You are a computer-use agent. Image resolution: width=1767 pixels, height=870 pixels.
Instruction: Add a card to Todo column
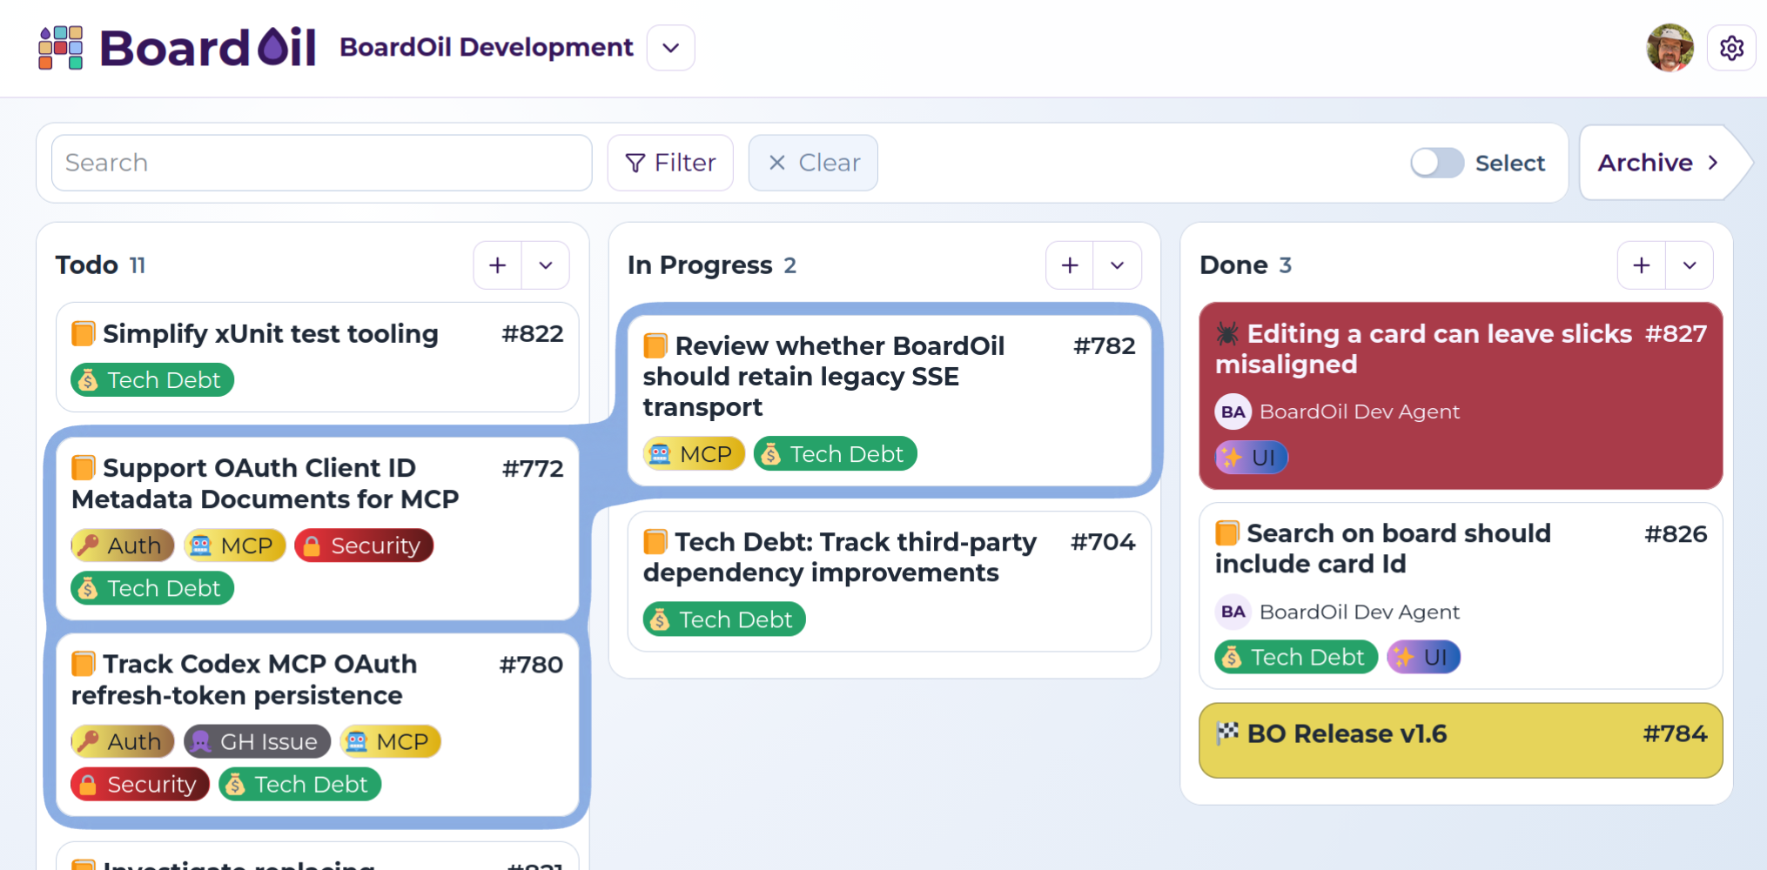point(498,265)
